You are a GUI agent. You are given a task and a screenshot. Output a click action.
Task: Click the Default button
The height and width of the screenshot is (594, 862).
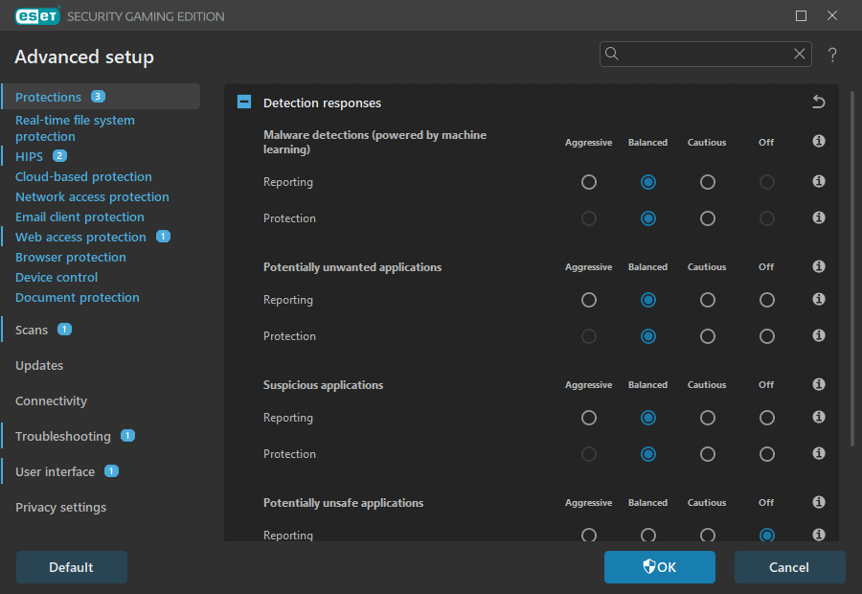(x=72, y=567)
